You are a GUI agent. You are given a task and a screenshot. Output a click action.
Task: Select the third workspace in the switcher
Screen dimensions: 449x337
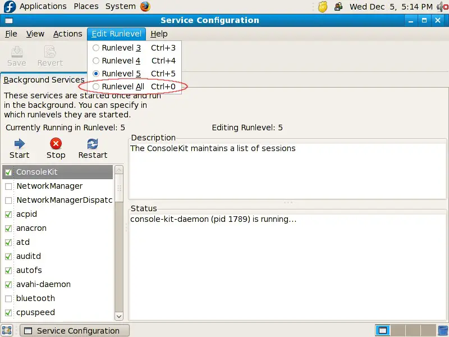click(x=413, y=330)
